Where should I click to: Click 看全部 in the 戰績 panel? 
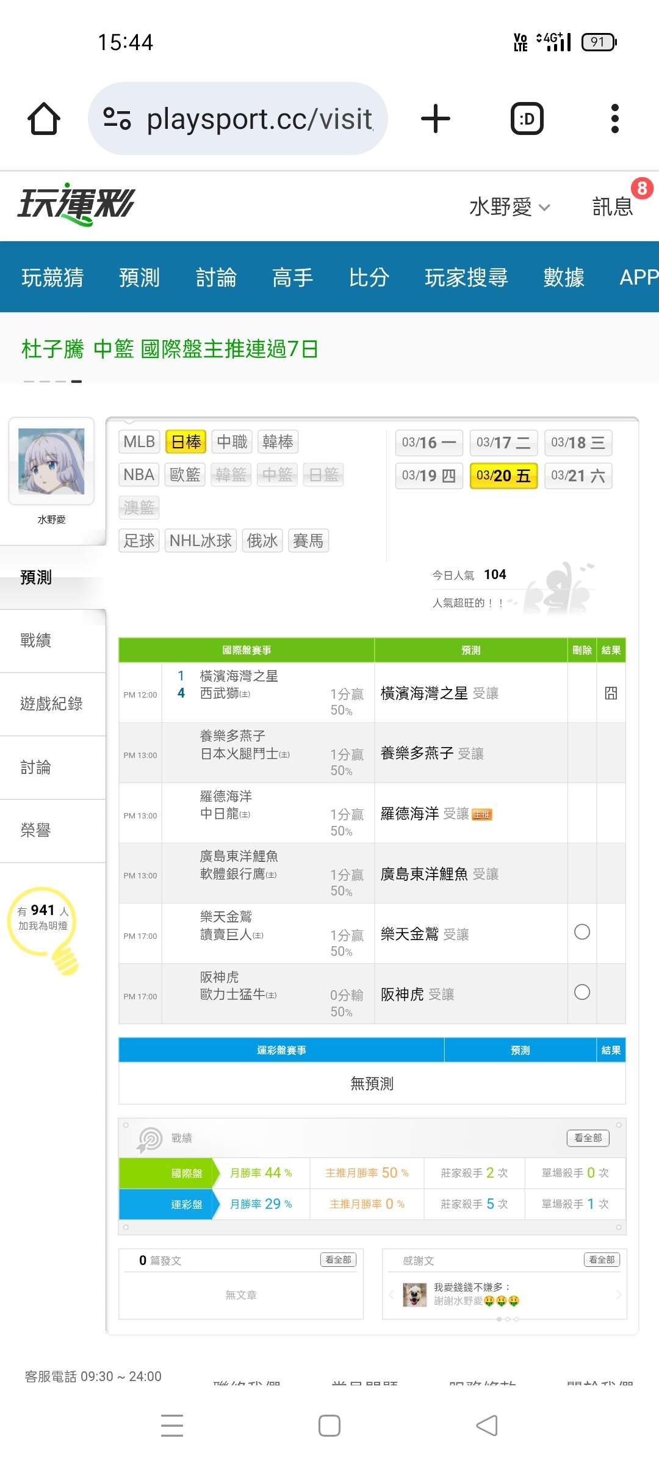point(588,1138)
